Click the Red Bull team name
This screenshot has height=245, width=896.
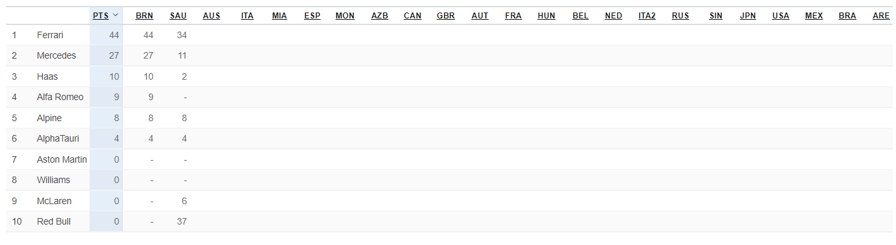53,221
